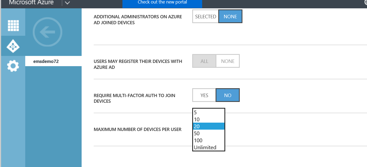Select Unlimited devices per user

point(209,147)
